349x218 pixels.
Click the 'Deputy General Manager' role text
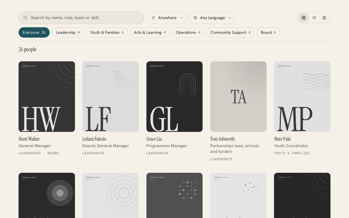[x=106, y=146]
